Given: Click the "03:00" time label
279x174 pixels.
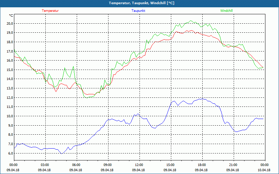Looking at the screenshot, I should (44, 165).
